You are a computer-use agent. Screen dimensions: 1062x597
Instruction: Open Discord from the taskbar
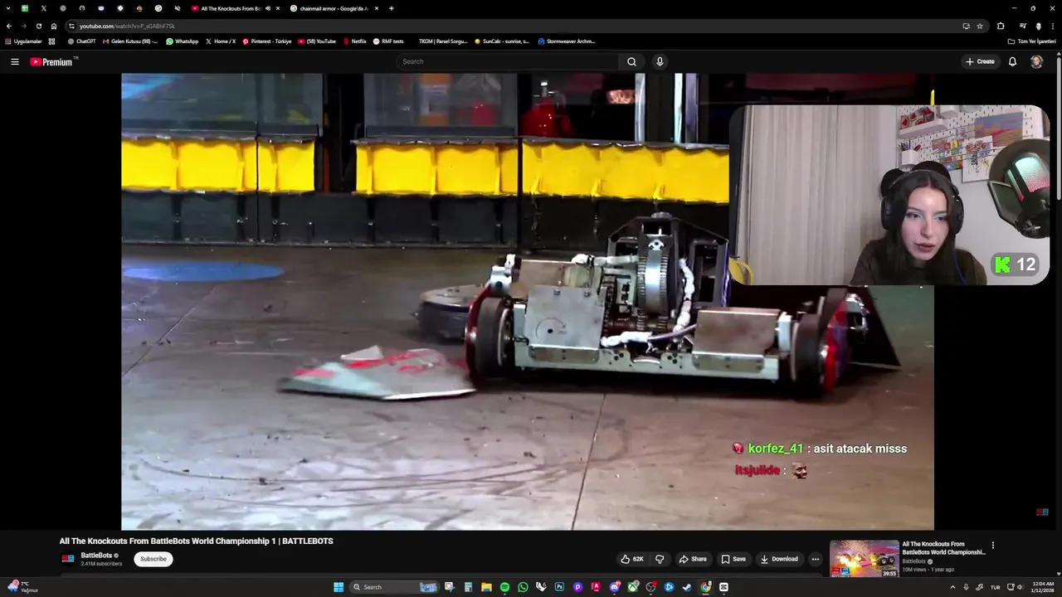614,587
